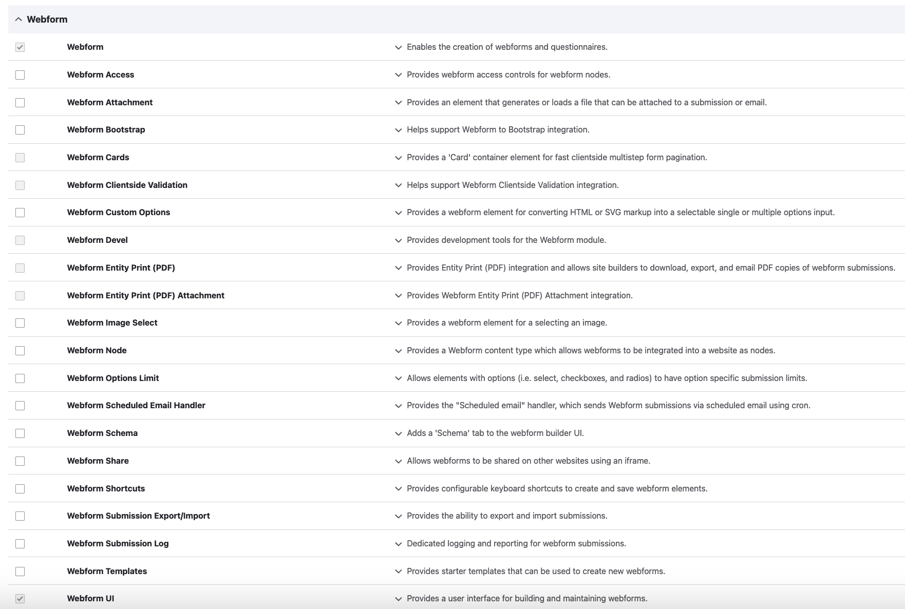The height and width of the screenshot is (609, 905).
Task: Toggle the Webform UI checkbox
Action: pyautogui.click(x=20, y=599)
